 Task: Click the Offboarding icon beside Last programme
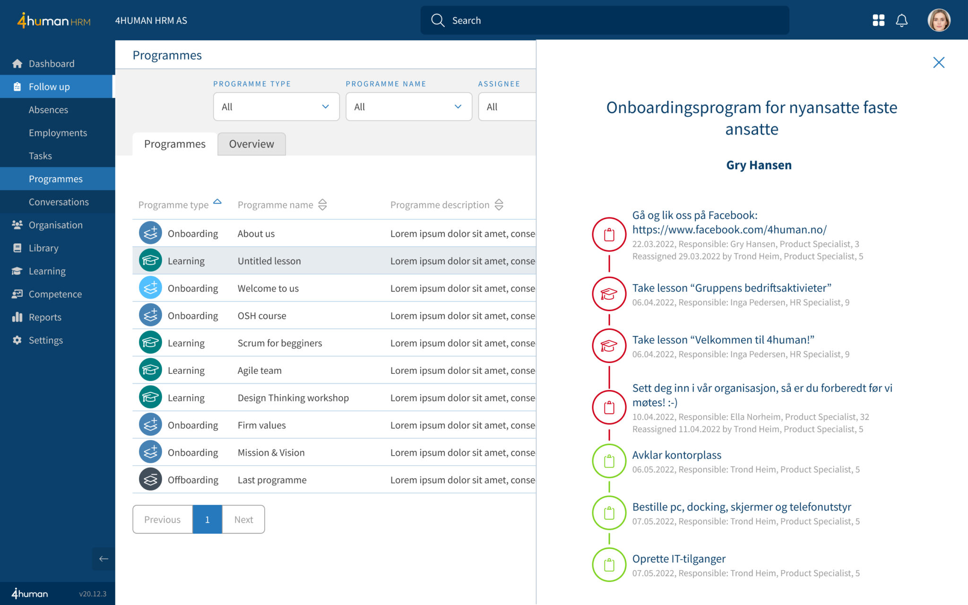[x=150, y=479]
